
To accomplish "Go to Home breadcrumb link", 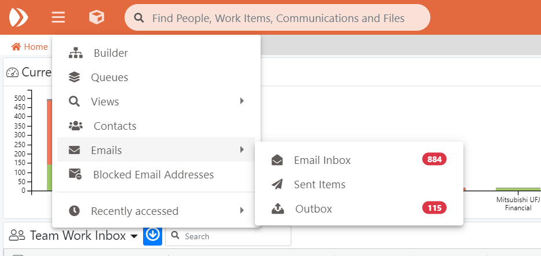I will point(30,47).
